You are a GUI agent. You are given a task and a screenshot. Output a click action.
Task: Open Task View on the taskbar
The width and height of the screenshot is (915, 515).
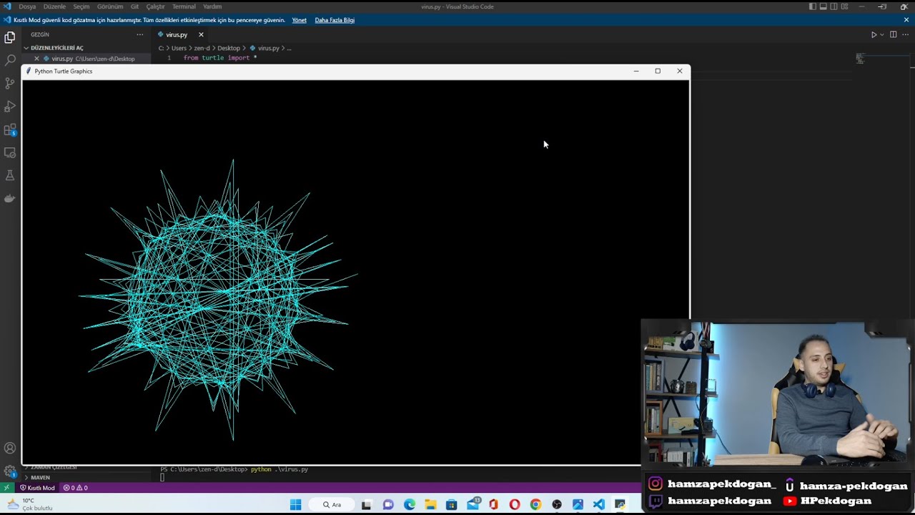[367, 504]
